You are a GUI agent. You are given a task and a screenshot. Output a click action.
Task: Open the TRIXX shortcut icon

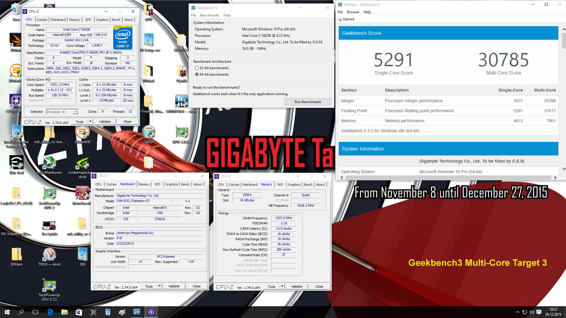pos(50,255)
